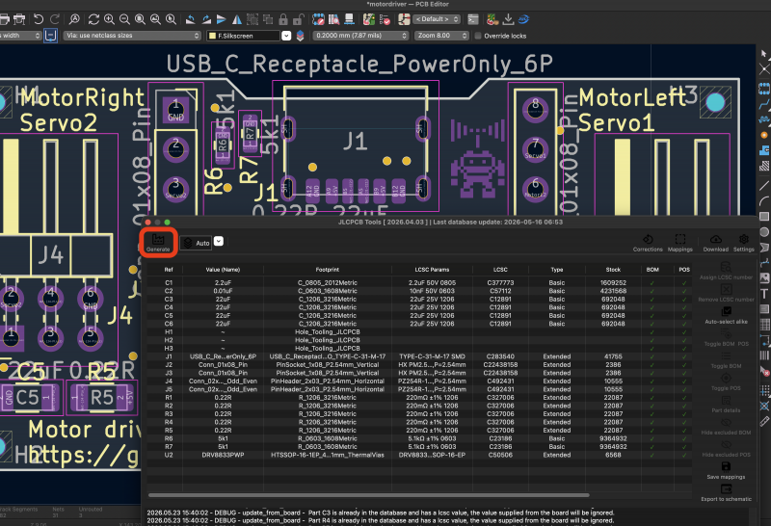Open the 0.2000 mm grid size dropdown
The height and width of the screenshot is (526, 771).
click(361, 36)
